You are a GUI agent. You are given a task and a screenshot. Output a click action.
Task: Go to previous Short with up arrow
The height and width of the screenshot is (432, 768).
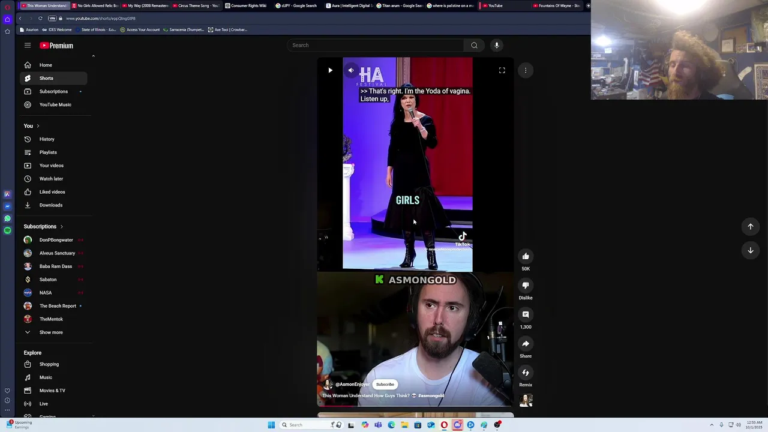[750, 226]
